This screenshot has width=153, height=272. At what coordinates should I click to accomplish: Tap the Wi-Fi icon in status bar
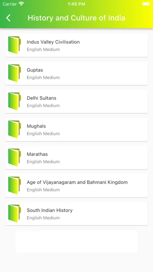[x=21, y=4]
